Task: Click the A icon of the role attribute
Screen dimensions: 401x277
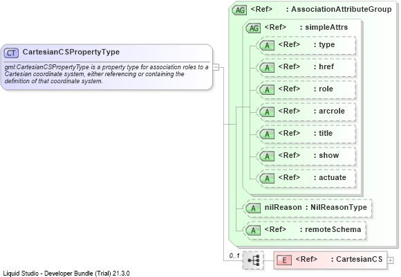Action: (267, 90)
